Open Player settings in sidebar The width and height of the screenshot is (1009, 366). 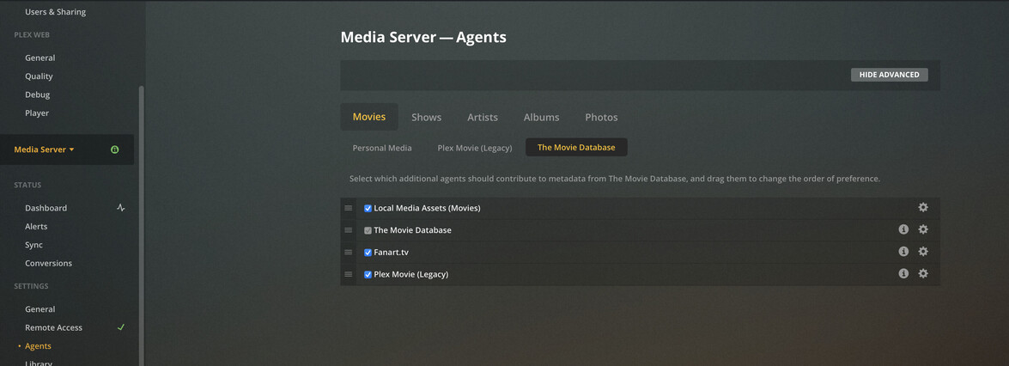[37, 113]
